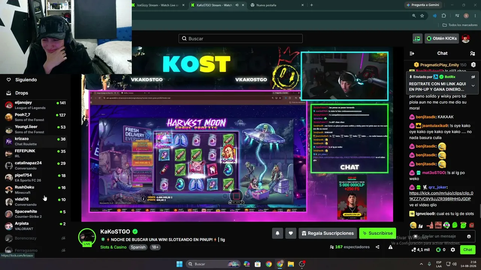This screenshot has height=270, width=481.
Task: Open YoungLiieer channel in sidebar
Action: (x=35, y=129)
